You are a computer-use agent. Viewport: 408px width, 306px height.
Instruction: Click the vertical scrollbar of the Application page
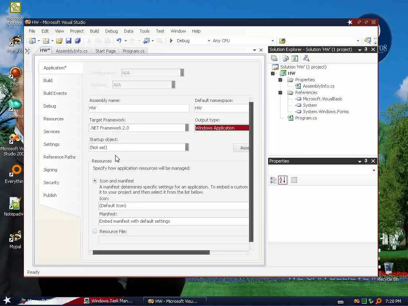pos(251,172)
